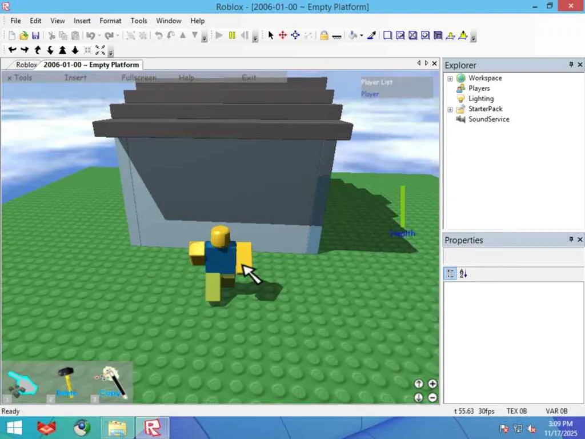Click the Cut scissors icon
Screen dimensions: 585x439
(51, 35)
